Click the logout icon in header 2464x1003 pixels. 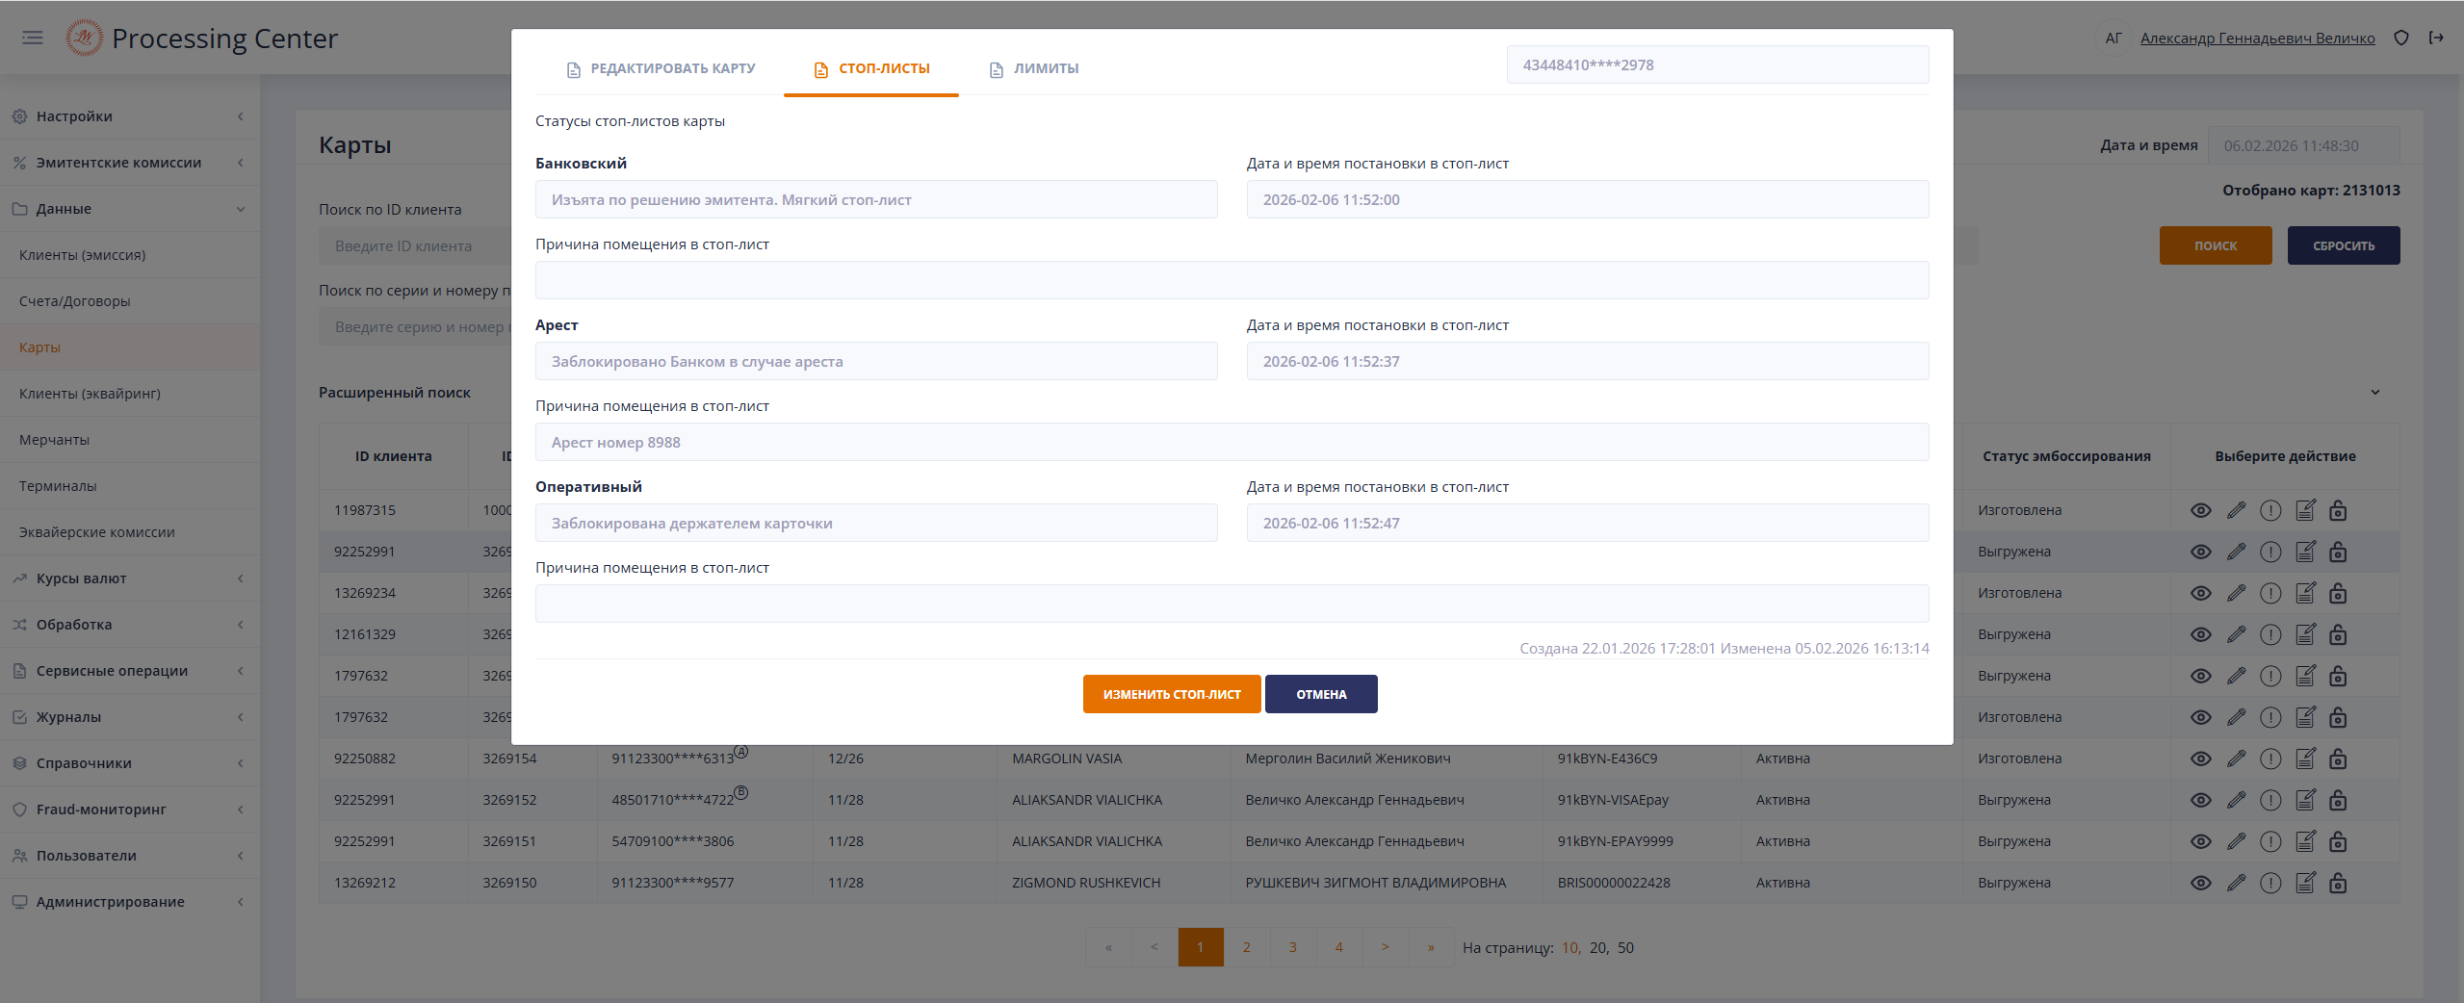(x=2435, y=38)
